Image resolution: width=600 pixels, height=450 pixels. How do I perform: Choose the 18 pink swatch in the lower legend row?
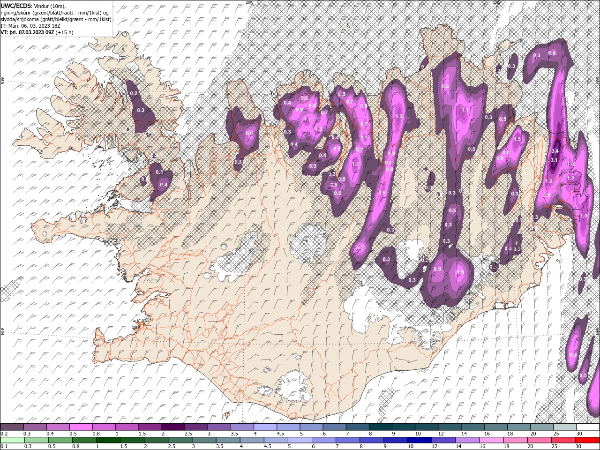516,440
